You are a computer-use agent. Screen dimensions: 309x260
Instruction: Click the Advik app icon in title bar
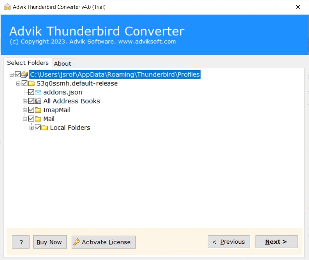point(7,7)
